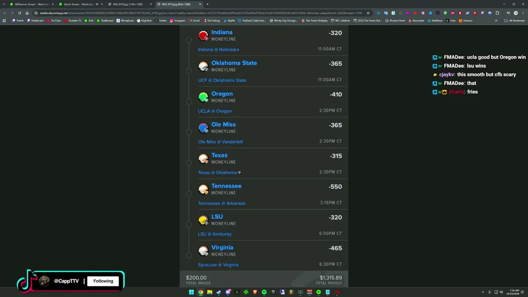Viewport: 528px width, 297px height.
Task: Open the PayPal bookmark
Action: (229, 21)
